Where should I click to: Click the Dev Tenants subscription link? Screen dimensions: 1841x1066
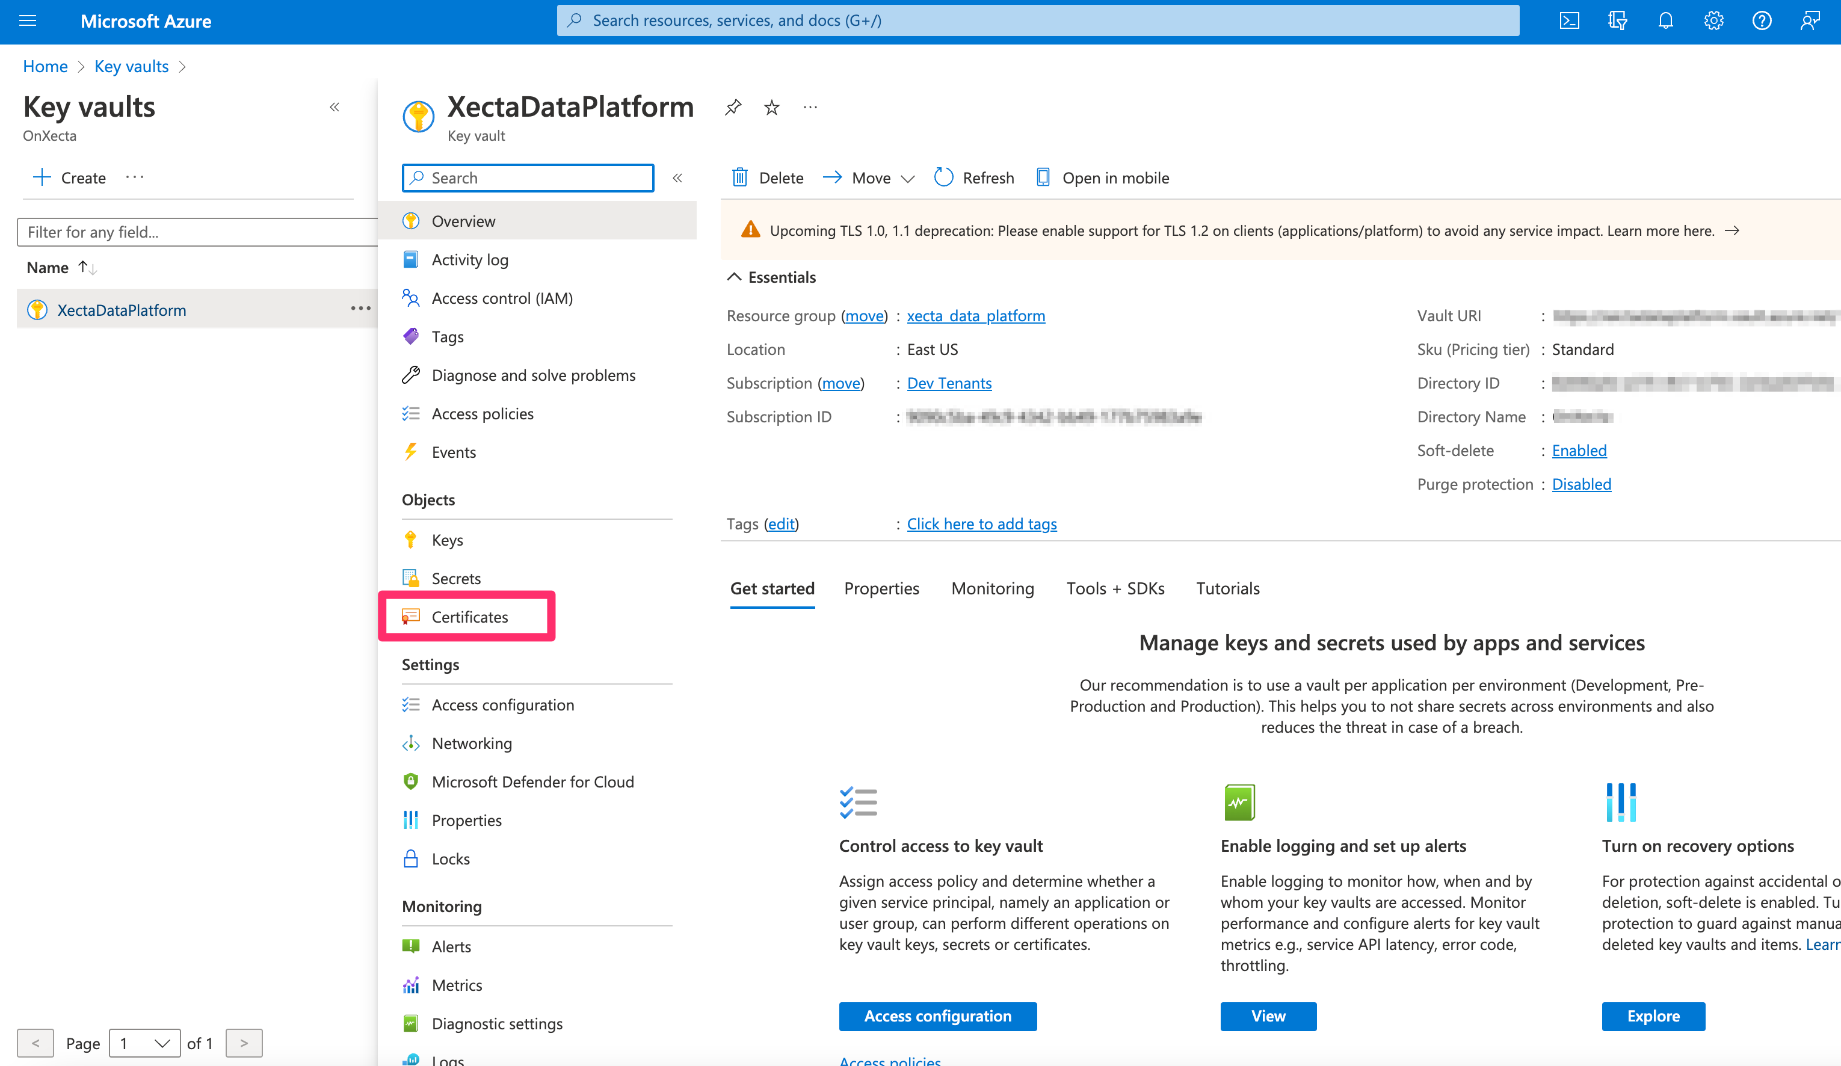click(x=949, y=382)
